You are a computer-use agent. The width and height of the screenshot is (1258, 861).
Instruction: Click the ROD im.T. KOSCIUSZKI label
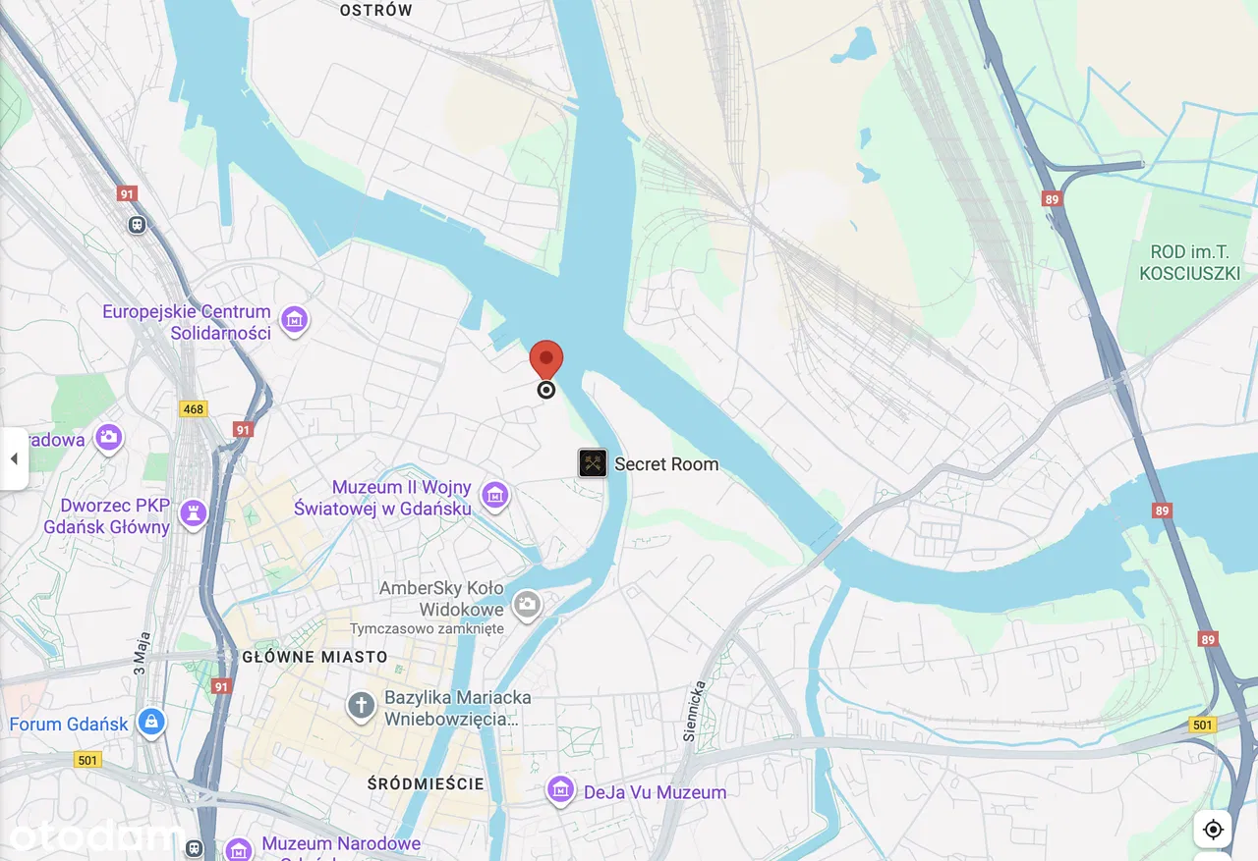pos(1189,263)
